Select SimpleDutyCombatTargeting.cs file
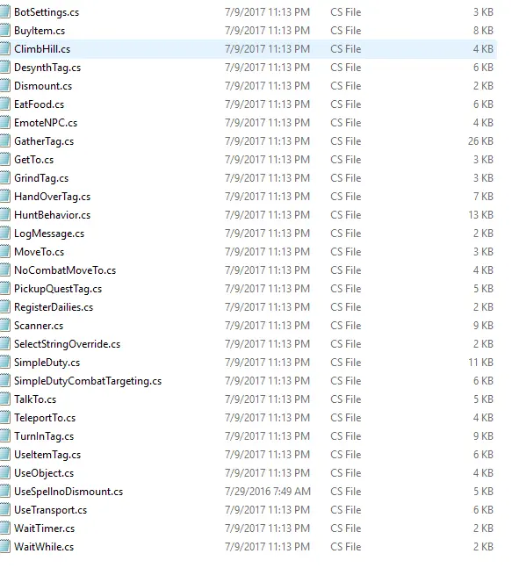The width and height of the screenshot is (512, 568). click(88, 381)
